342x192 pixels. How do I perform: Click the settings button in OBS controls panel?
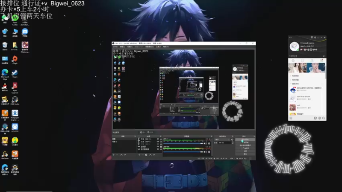245,151
